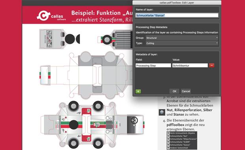Click the colored car cutout template thumbnail

92,125
